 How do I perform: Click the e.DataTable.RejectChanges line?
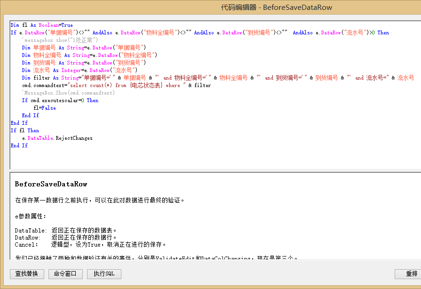pyautogui.click(x=57, y=138)
